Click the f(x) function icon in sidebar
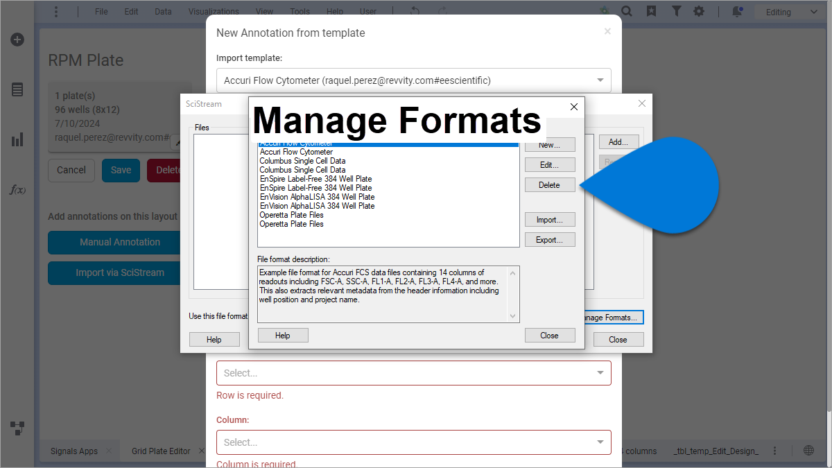 pyautogui.click(x=17, y=189)
